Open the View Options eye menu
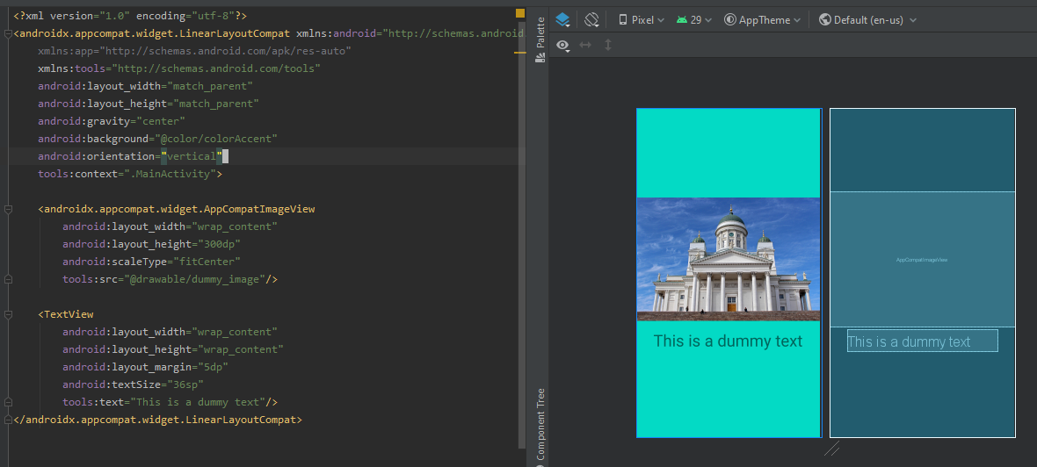 [562, 45]
